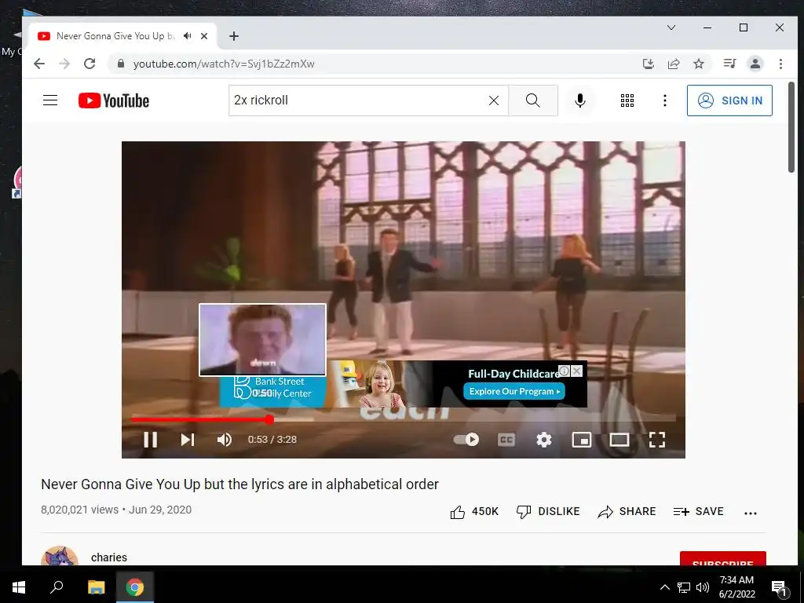Screen dimensions: 804x603
Task: Clear the search box text
Action: (x=493, y=100)
